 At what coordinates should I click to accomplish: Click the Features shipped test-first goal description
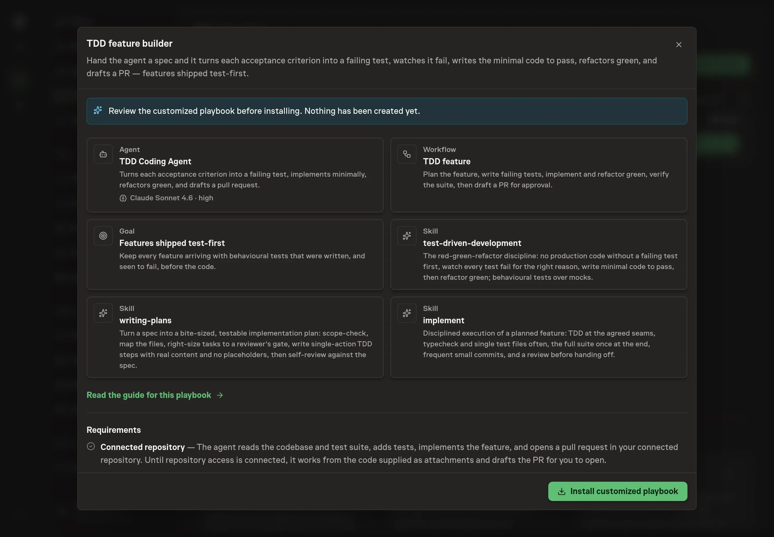[x=242, y=261]
